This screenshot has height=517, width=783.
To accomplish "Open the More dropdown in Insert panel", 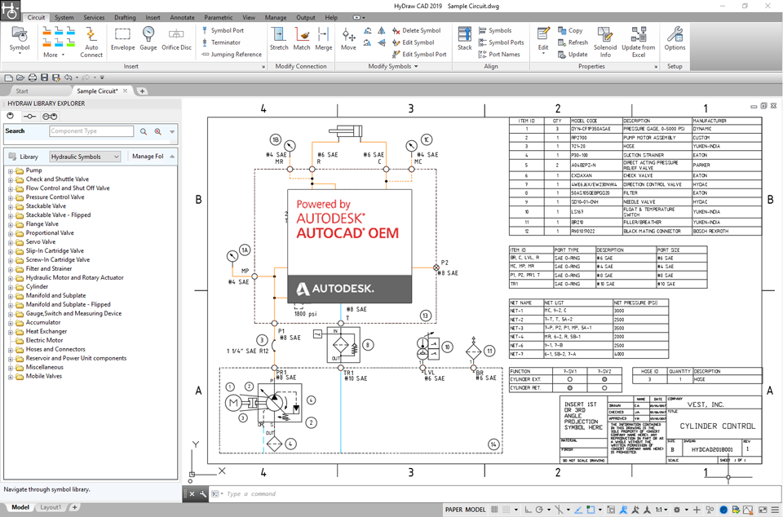I will click(54, 55).
